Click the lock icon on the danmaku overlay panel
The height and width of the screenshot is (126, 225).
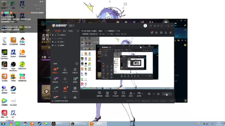[x=40, y=1]
